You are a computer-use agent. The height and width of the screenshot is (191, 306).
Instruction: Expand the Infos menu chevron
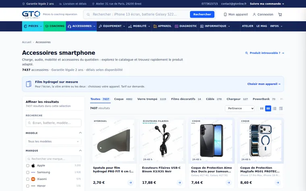281,26
